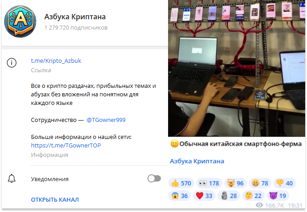307x212 pixels.
Task: Click the Больше информации о нашей сети text
Action: click(x=81, y=137)
